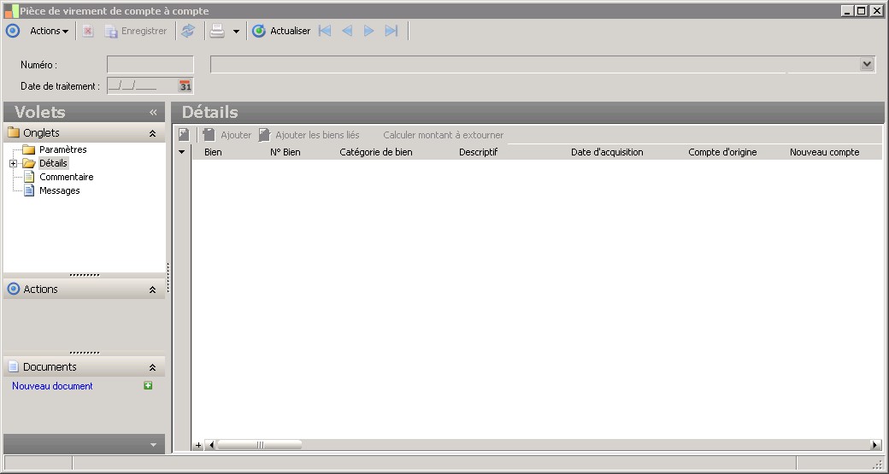
Task: Click the Paramètres folder icon
Action: click(x=29, y=149)
